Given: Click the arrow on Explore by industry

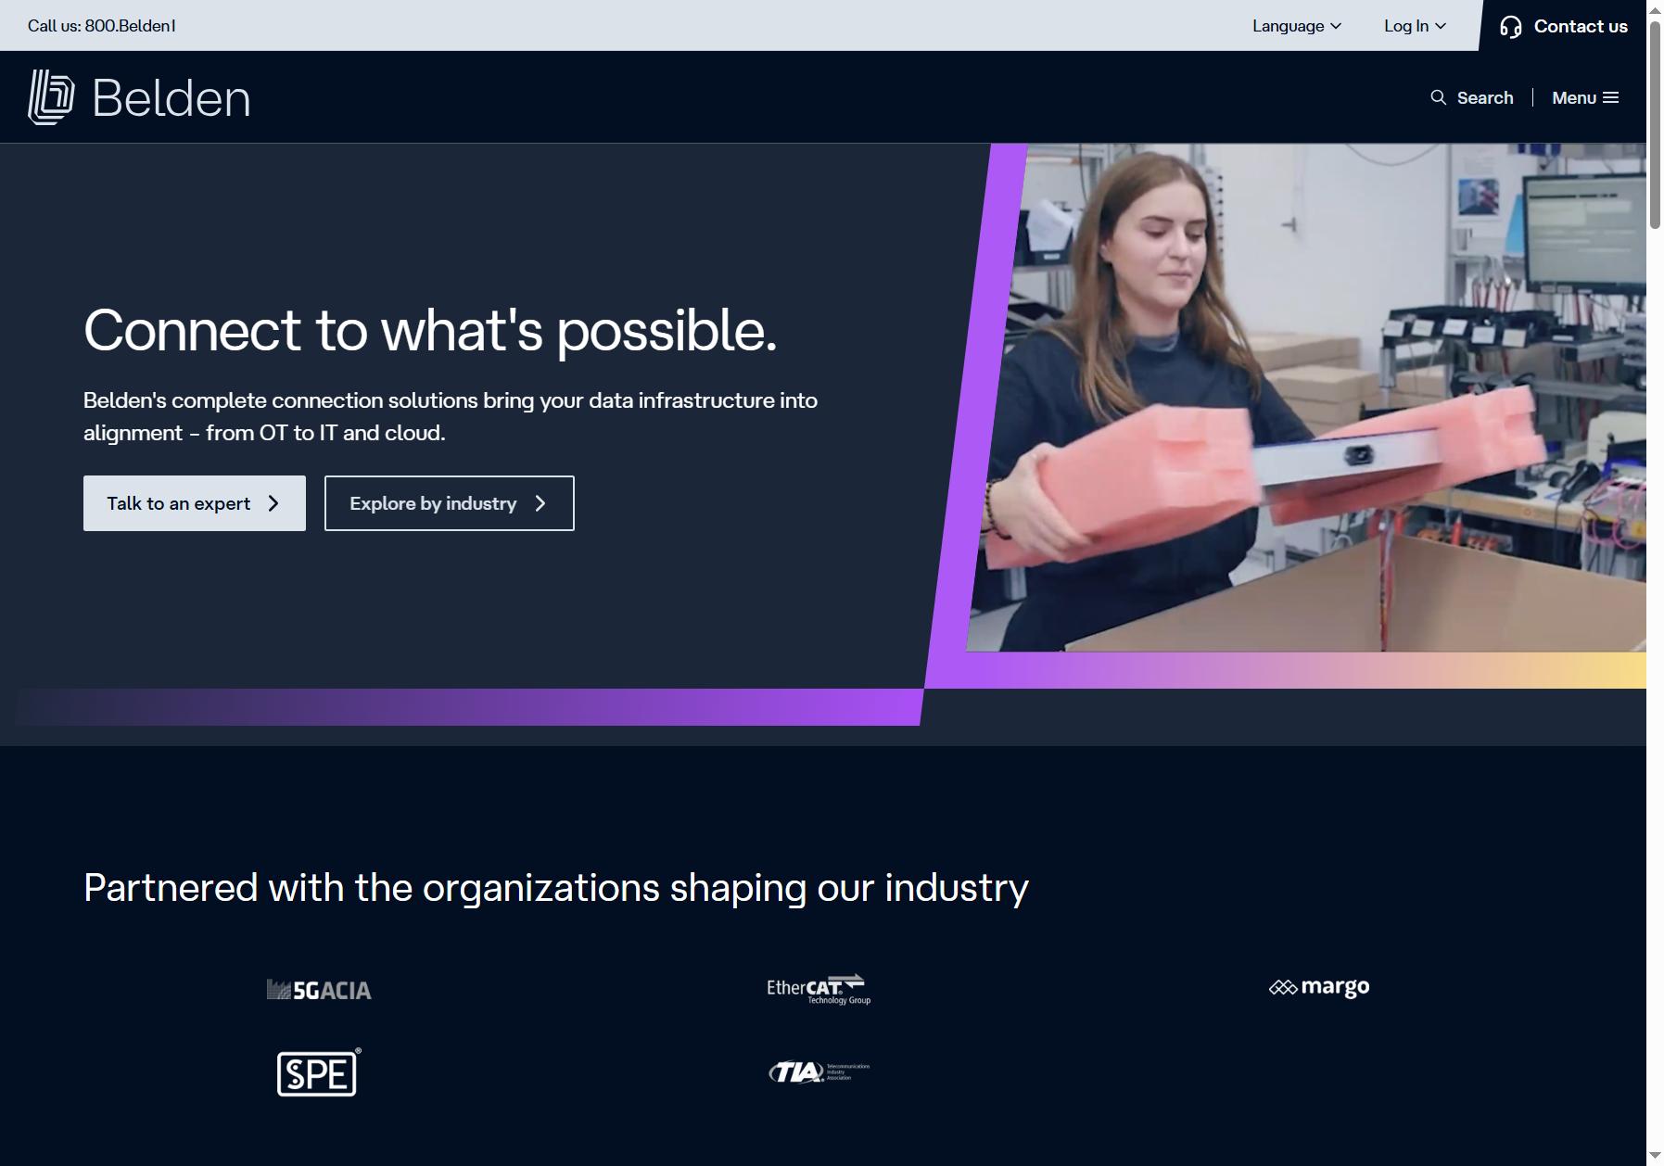Looking at the screenshot, I should (540, 503).
